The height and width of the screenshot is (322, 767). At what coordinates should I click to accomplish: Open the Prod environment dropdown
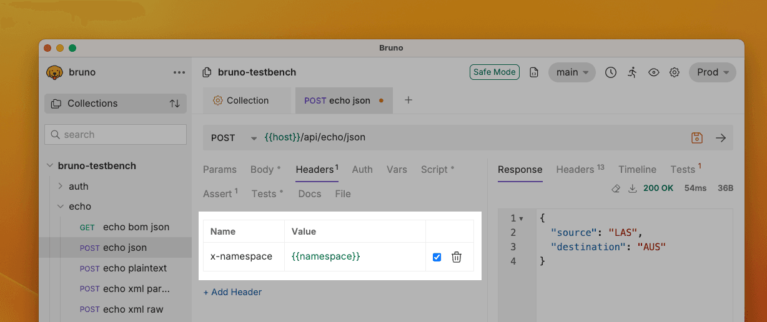click(713, 72)
